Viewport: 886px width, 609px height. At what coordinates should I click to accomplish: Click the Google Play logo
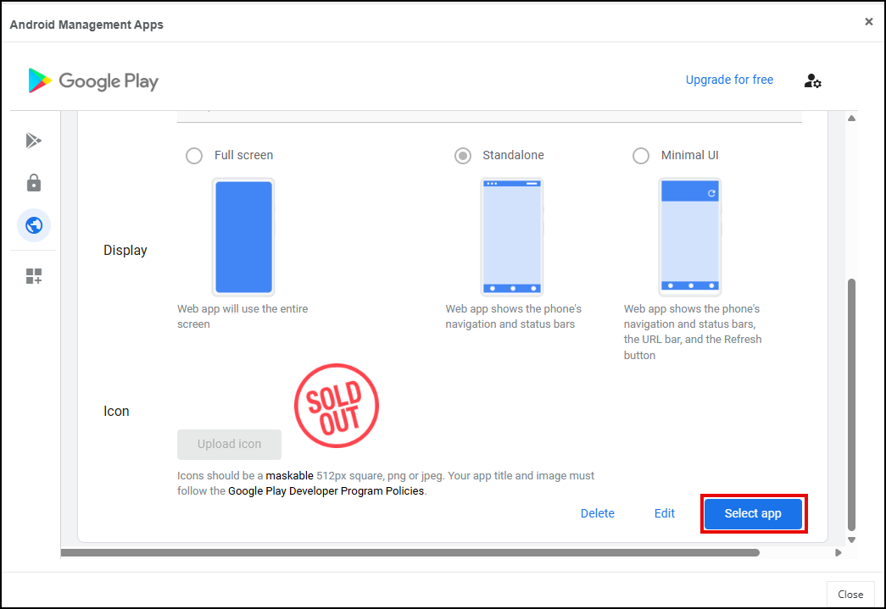93,80
